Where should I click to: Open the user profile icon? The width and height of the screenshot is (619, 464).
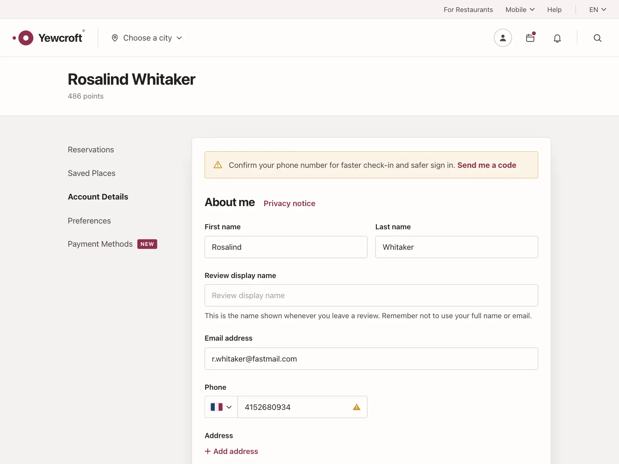click(503, 38)
